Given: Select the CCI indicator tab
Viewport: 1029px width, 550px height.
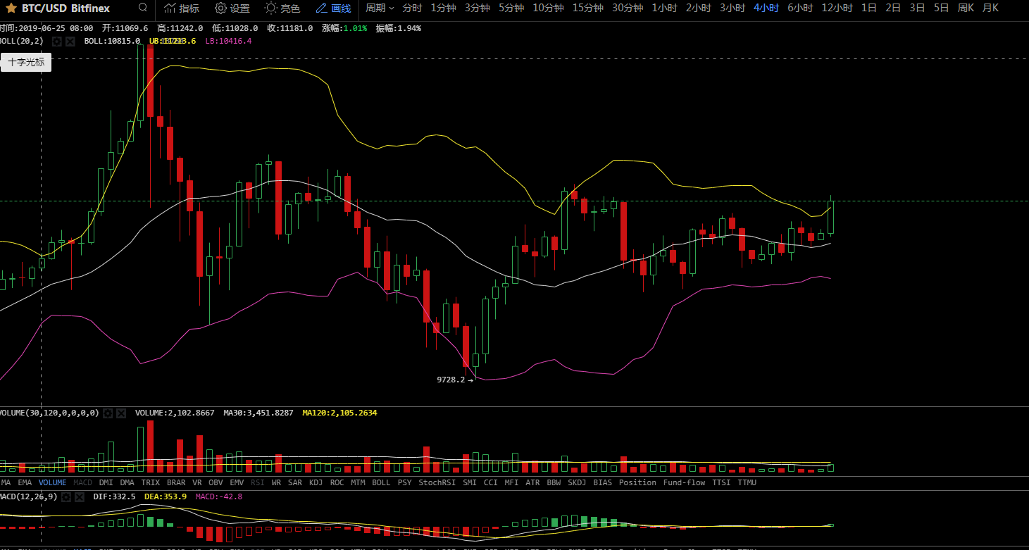Looking at the screenshot, I should [x=491, y=483].
